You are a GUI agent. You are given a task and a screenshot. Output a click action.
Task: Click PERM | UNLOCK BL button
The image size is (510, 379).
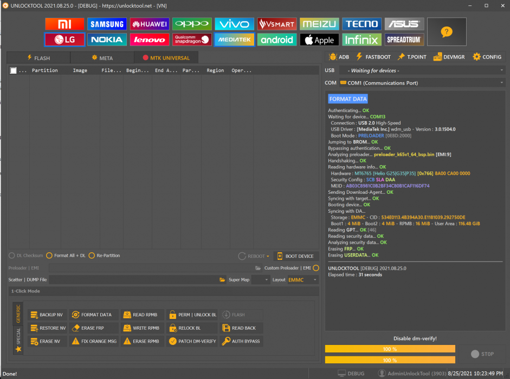[x=192, y=315]
